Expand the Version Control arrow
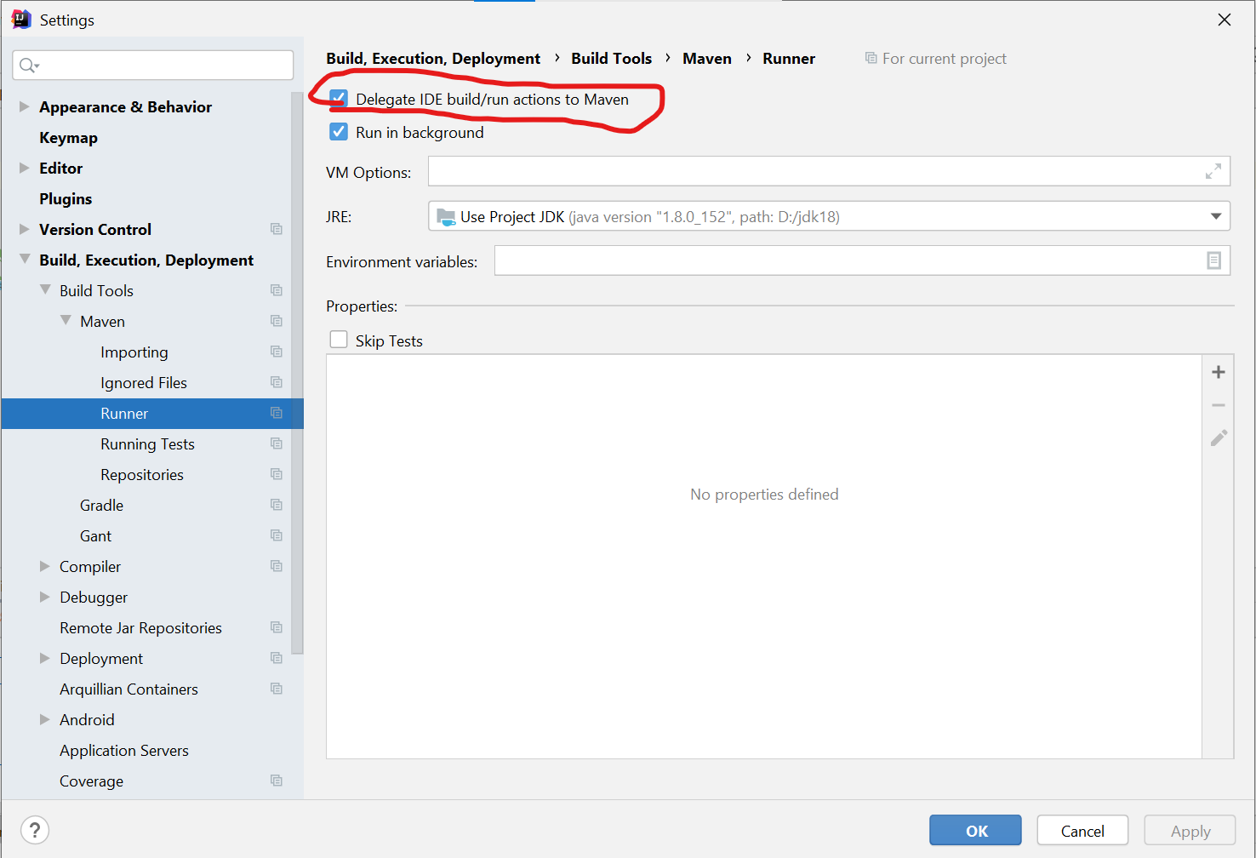This screenshot has width=1256, height=858. click(x=25, y=229)
